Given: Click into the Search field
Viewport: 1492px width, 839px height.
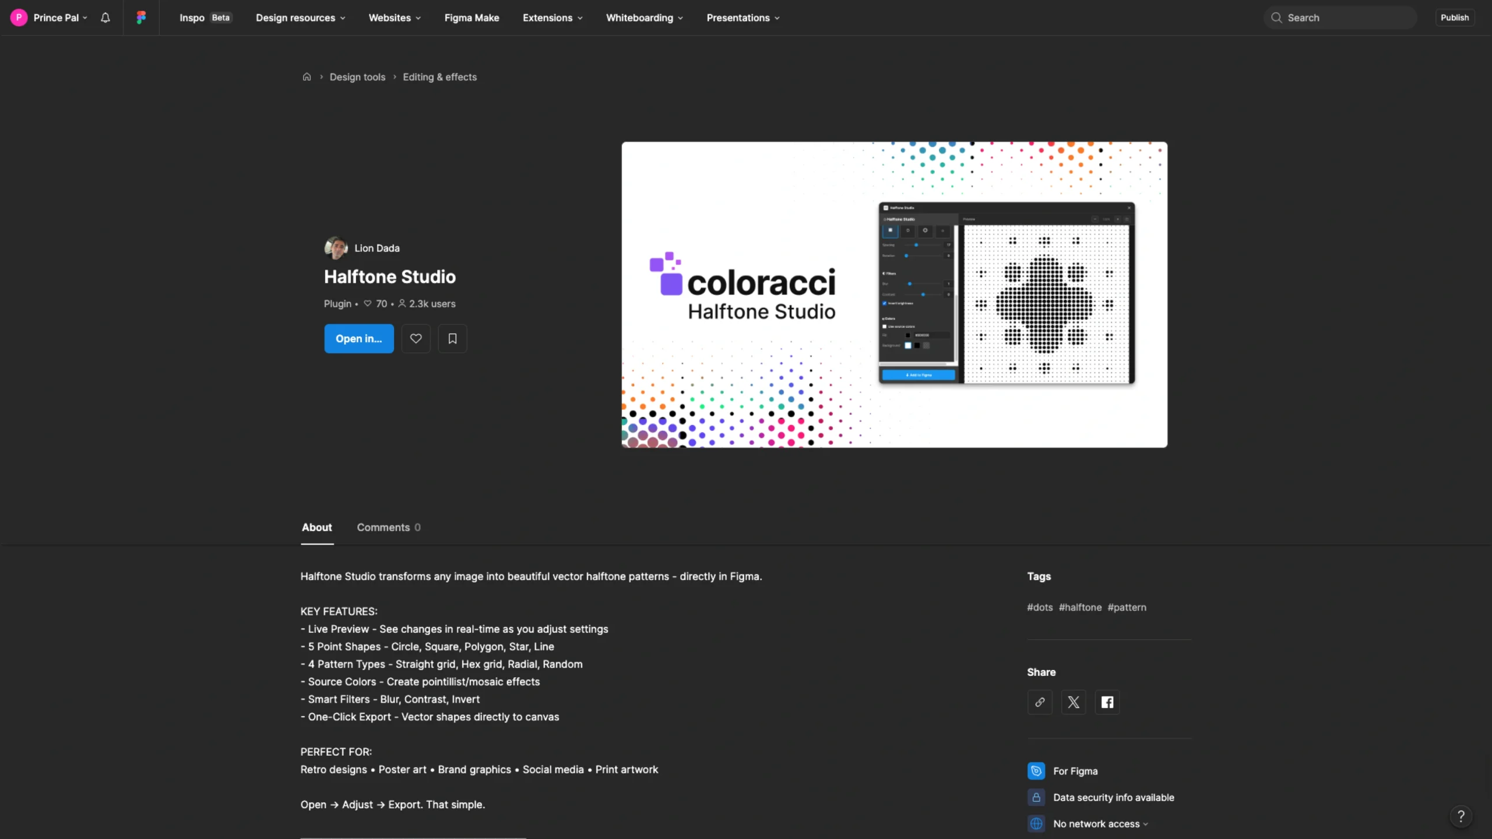Looking at the screenshot, I should (1340, 17).
